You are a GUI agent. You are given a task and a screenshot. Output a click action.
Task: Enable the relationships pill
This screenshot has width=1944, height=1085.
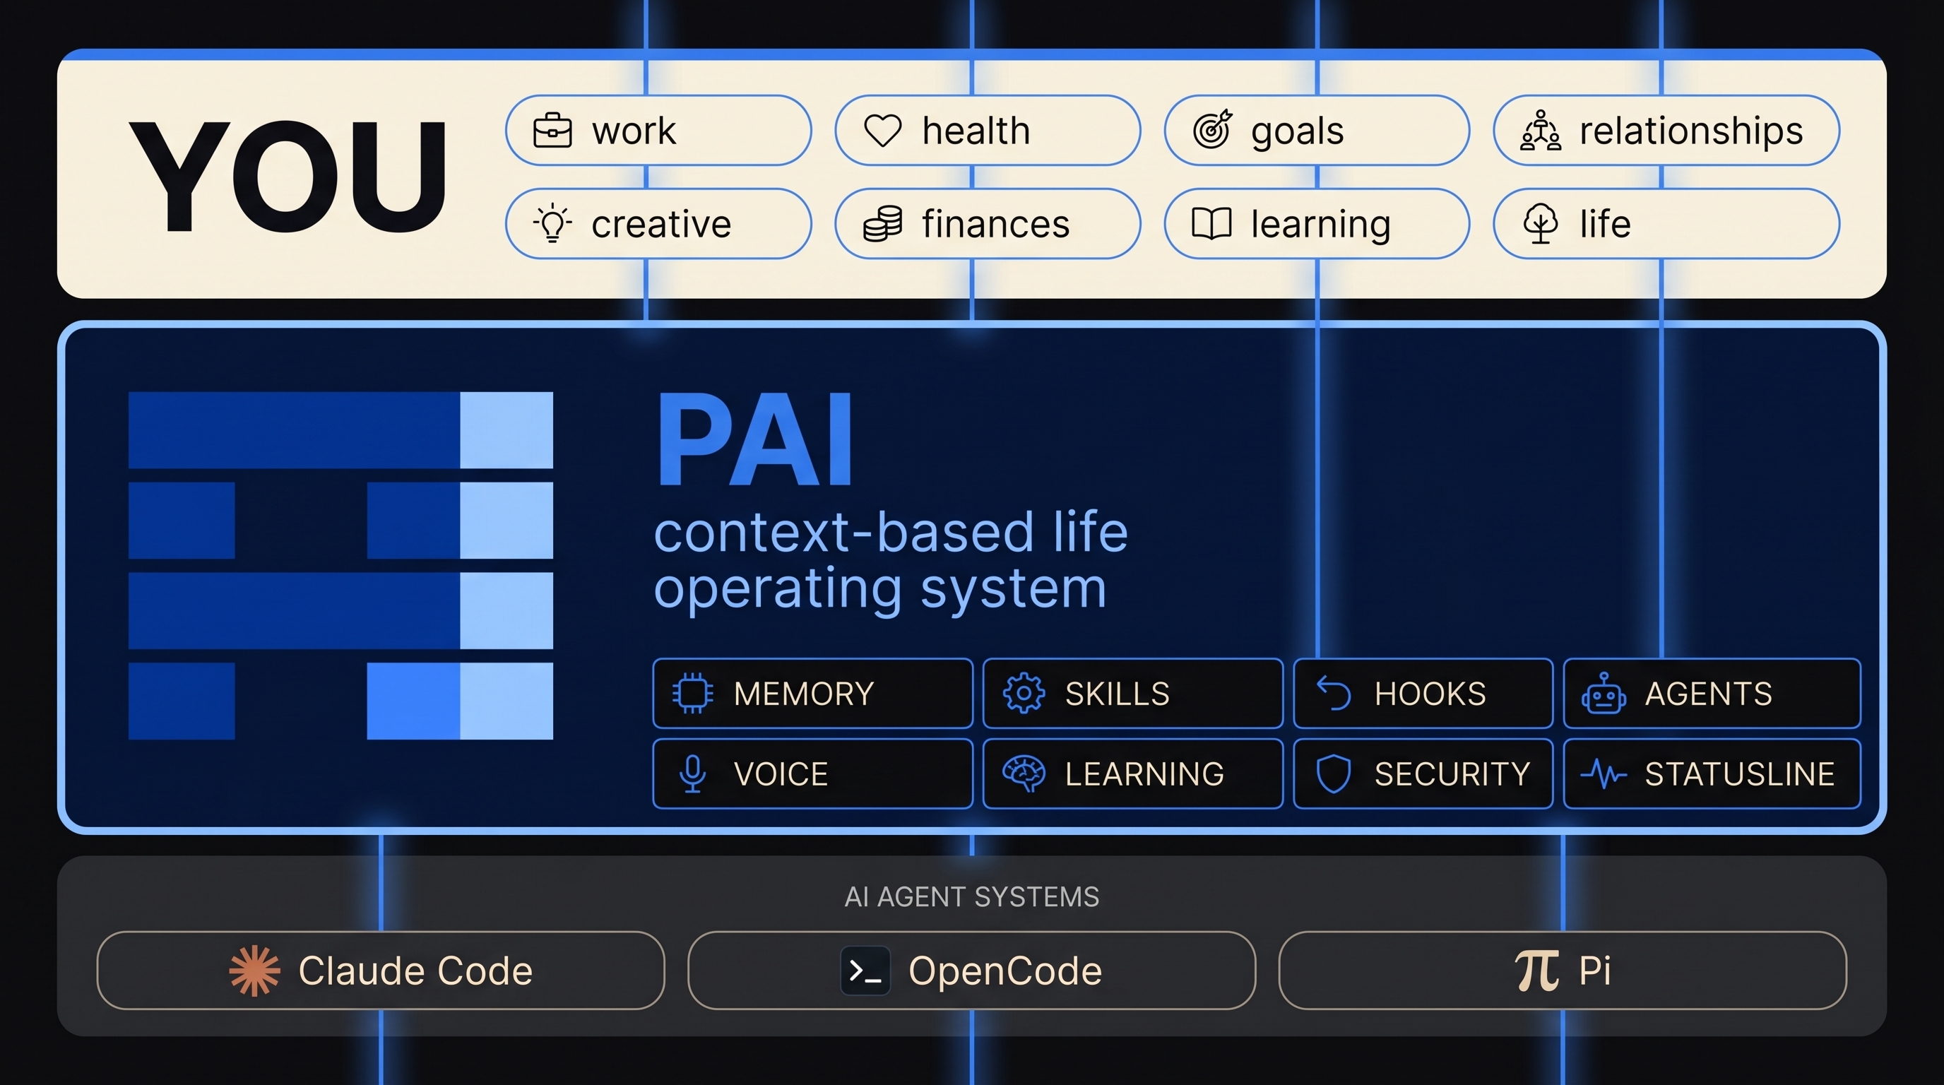click(x=1666, y=130)
